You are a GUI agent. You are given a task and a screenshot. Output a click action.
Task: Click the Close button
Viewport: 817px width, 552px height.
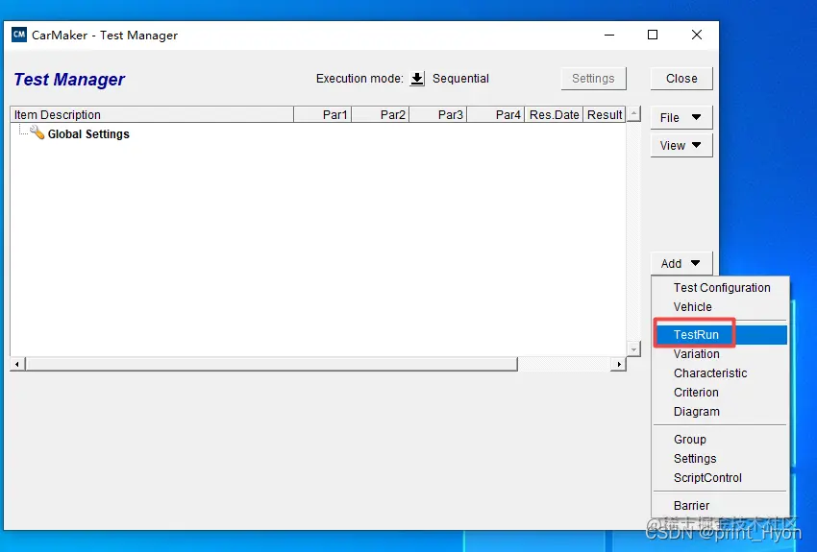(x=681, y=79)
